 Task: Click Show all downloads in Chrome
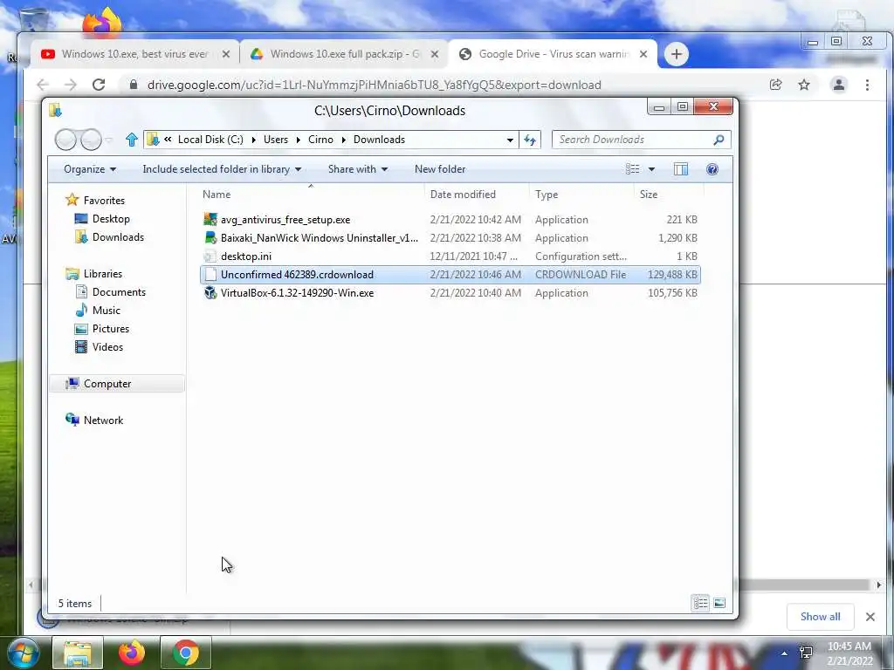click(x=820, y=617)
